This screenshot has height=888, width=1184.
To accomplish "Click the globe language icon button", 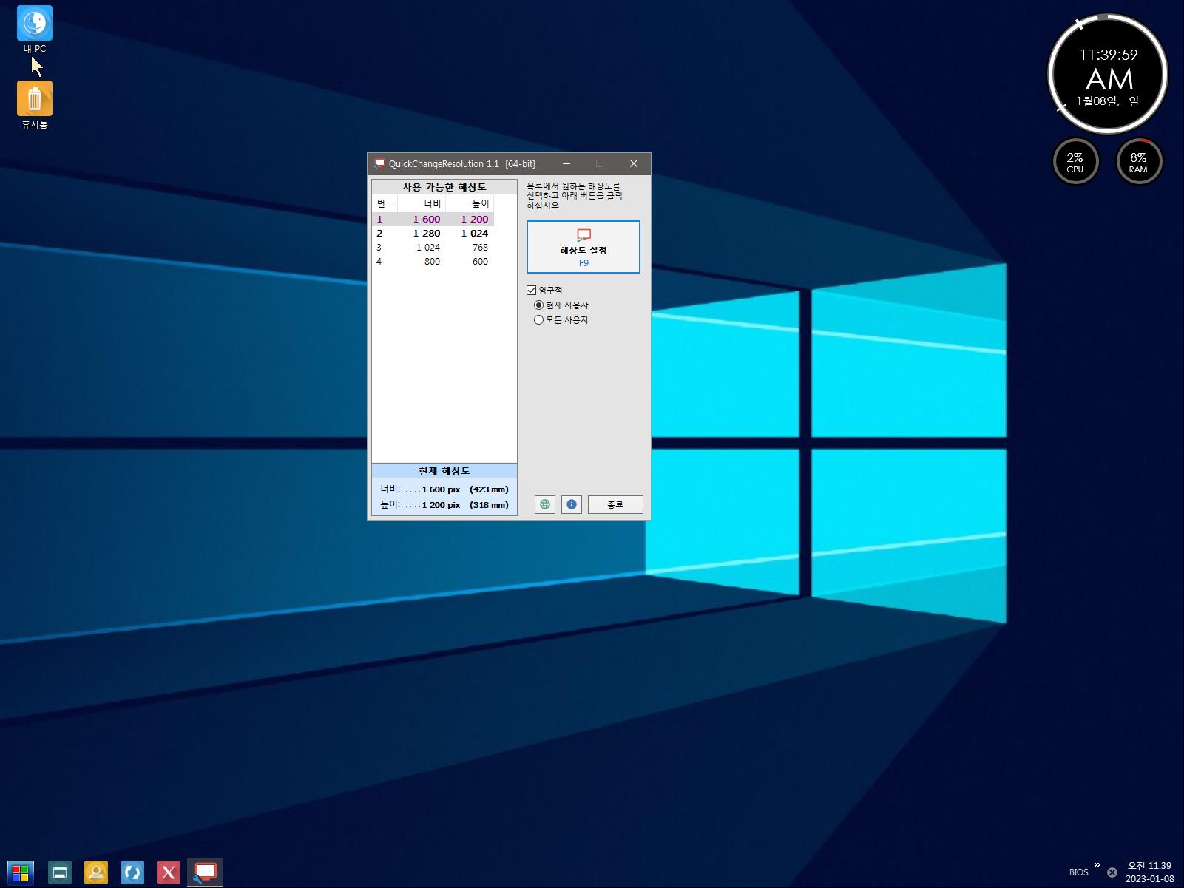I will 545,504.
